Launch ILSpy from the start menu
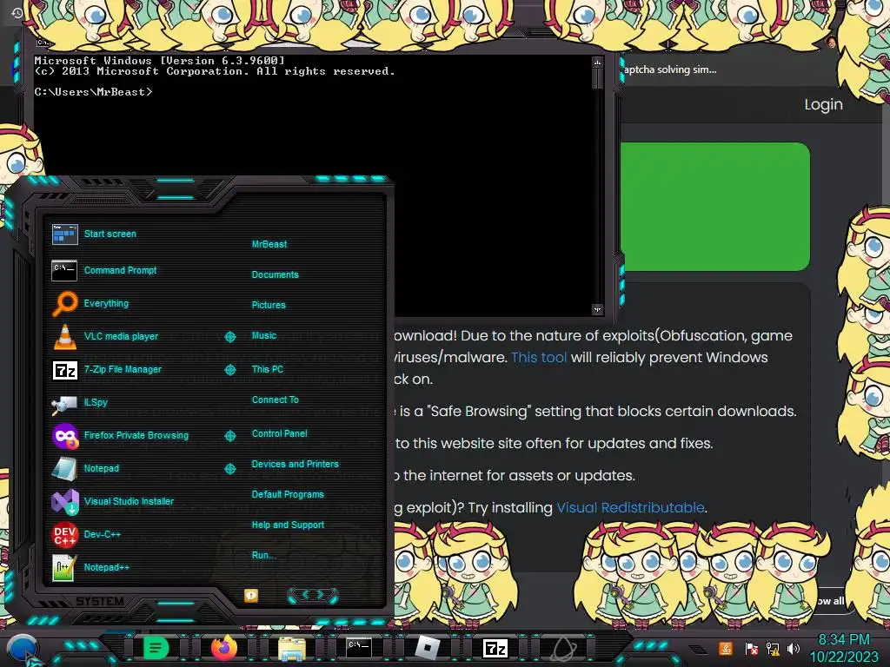The width and height of the screenshot is (890, 667). [80, 403]
